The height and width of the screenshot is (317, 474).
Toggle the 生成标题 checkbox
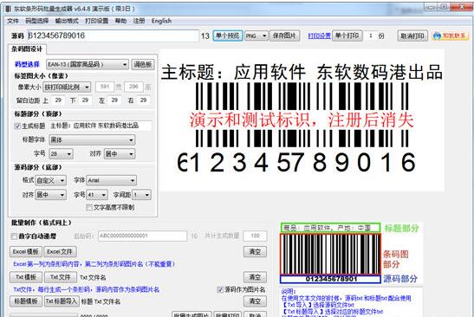(x=17, y=126)
